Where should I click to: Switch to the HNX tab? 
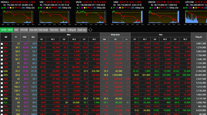tap(16, 30)
